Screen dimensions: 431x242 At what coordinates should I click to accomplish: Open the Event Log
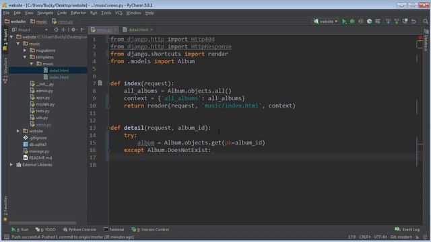(407, 229)
